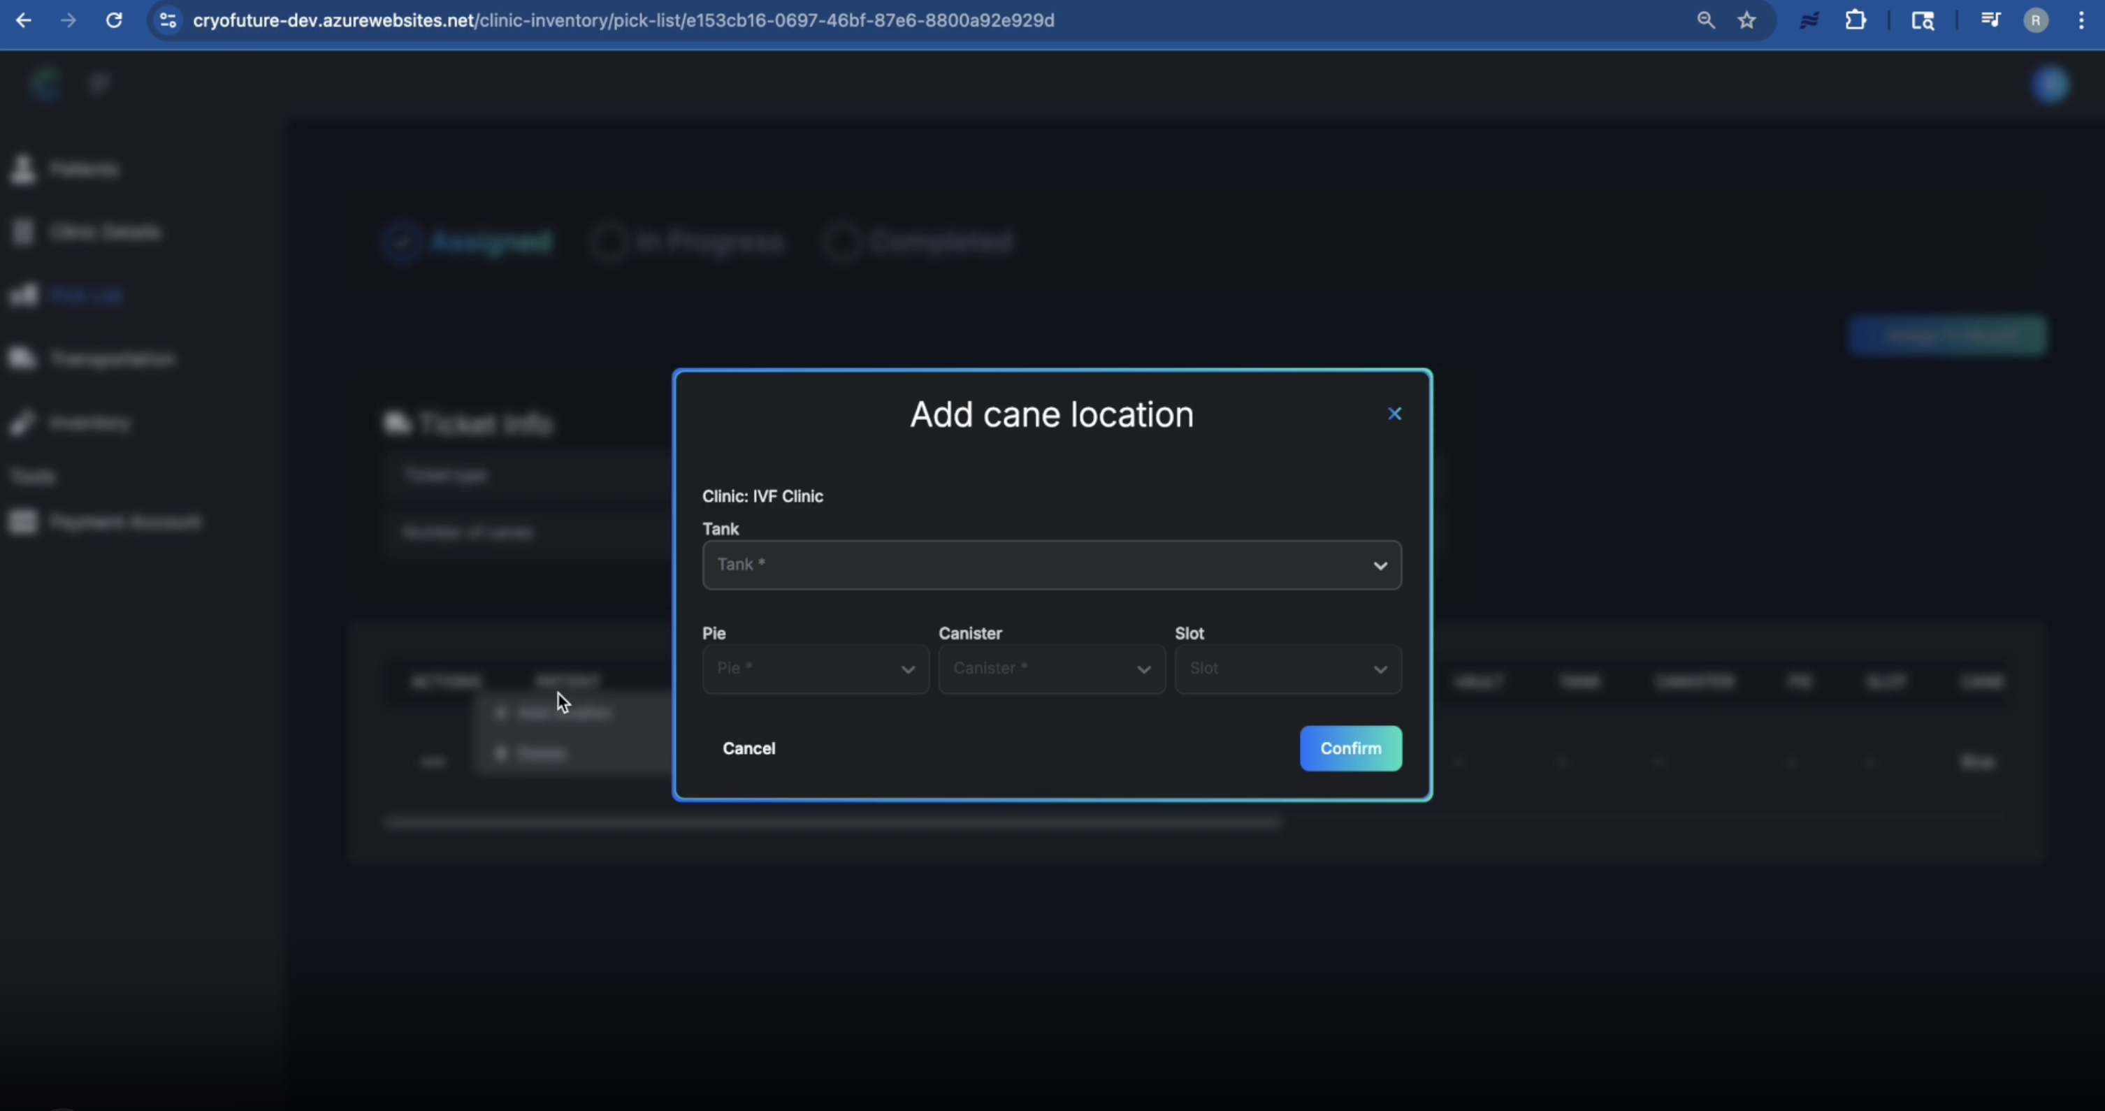Bookmark the page with the star icon
Screen dimensions: 2105x1111
1747,20
